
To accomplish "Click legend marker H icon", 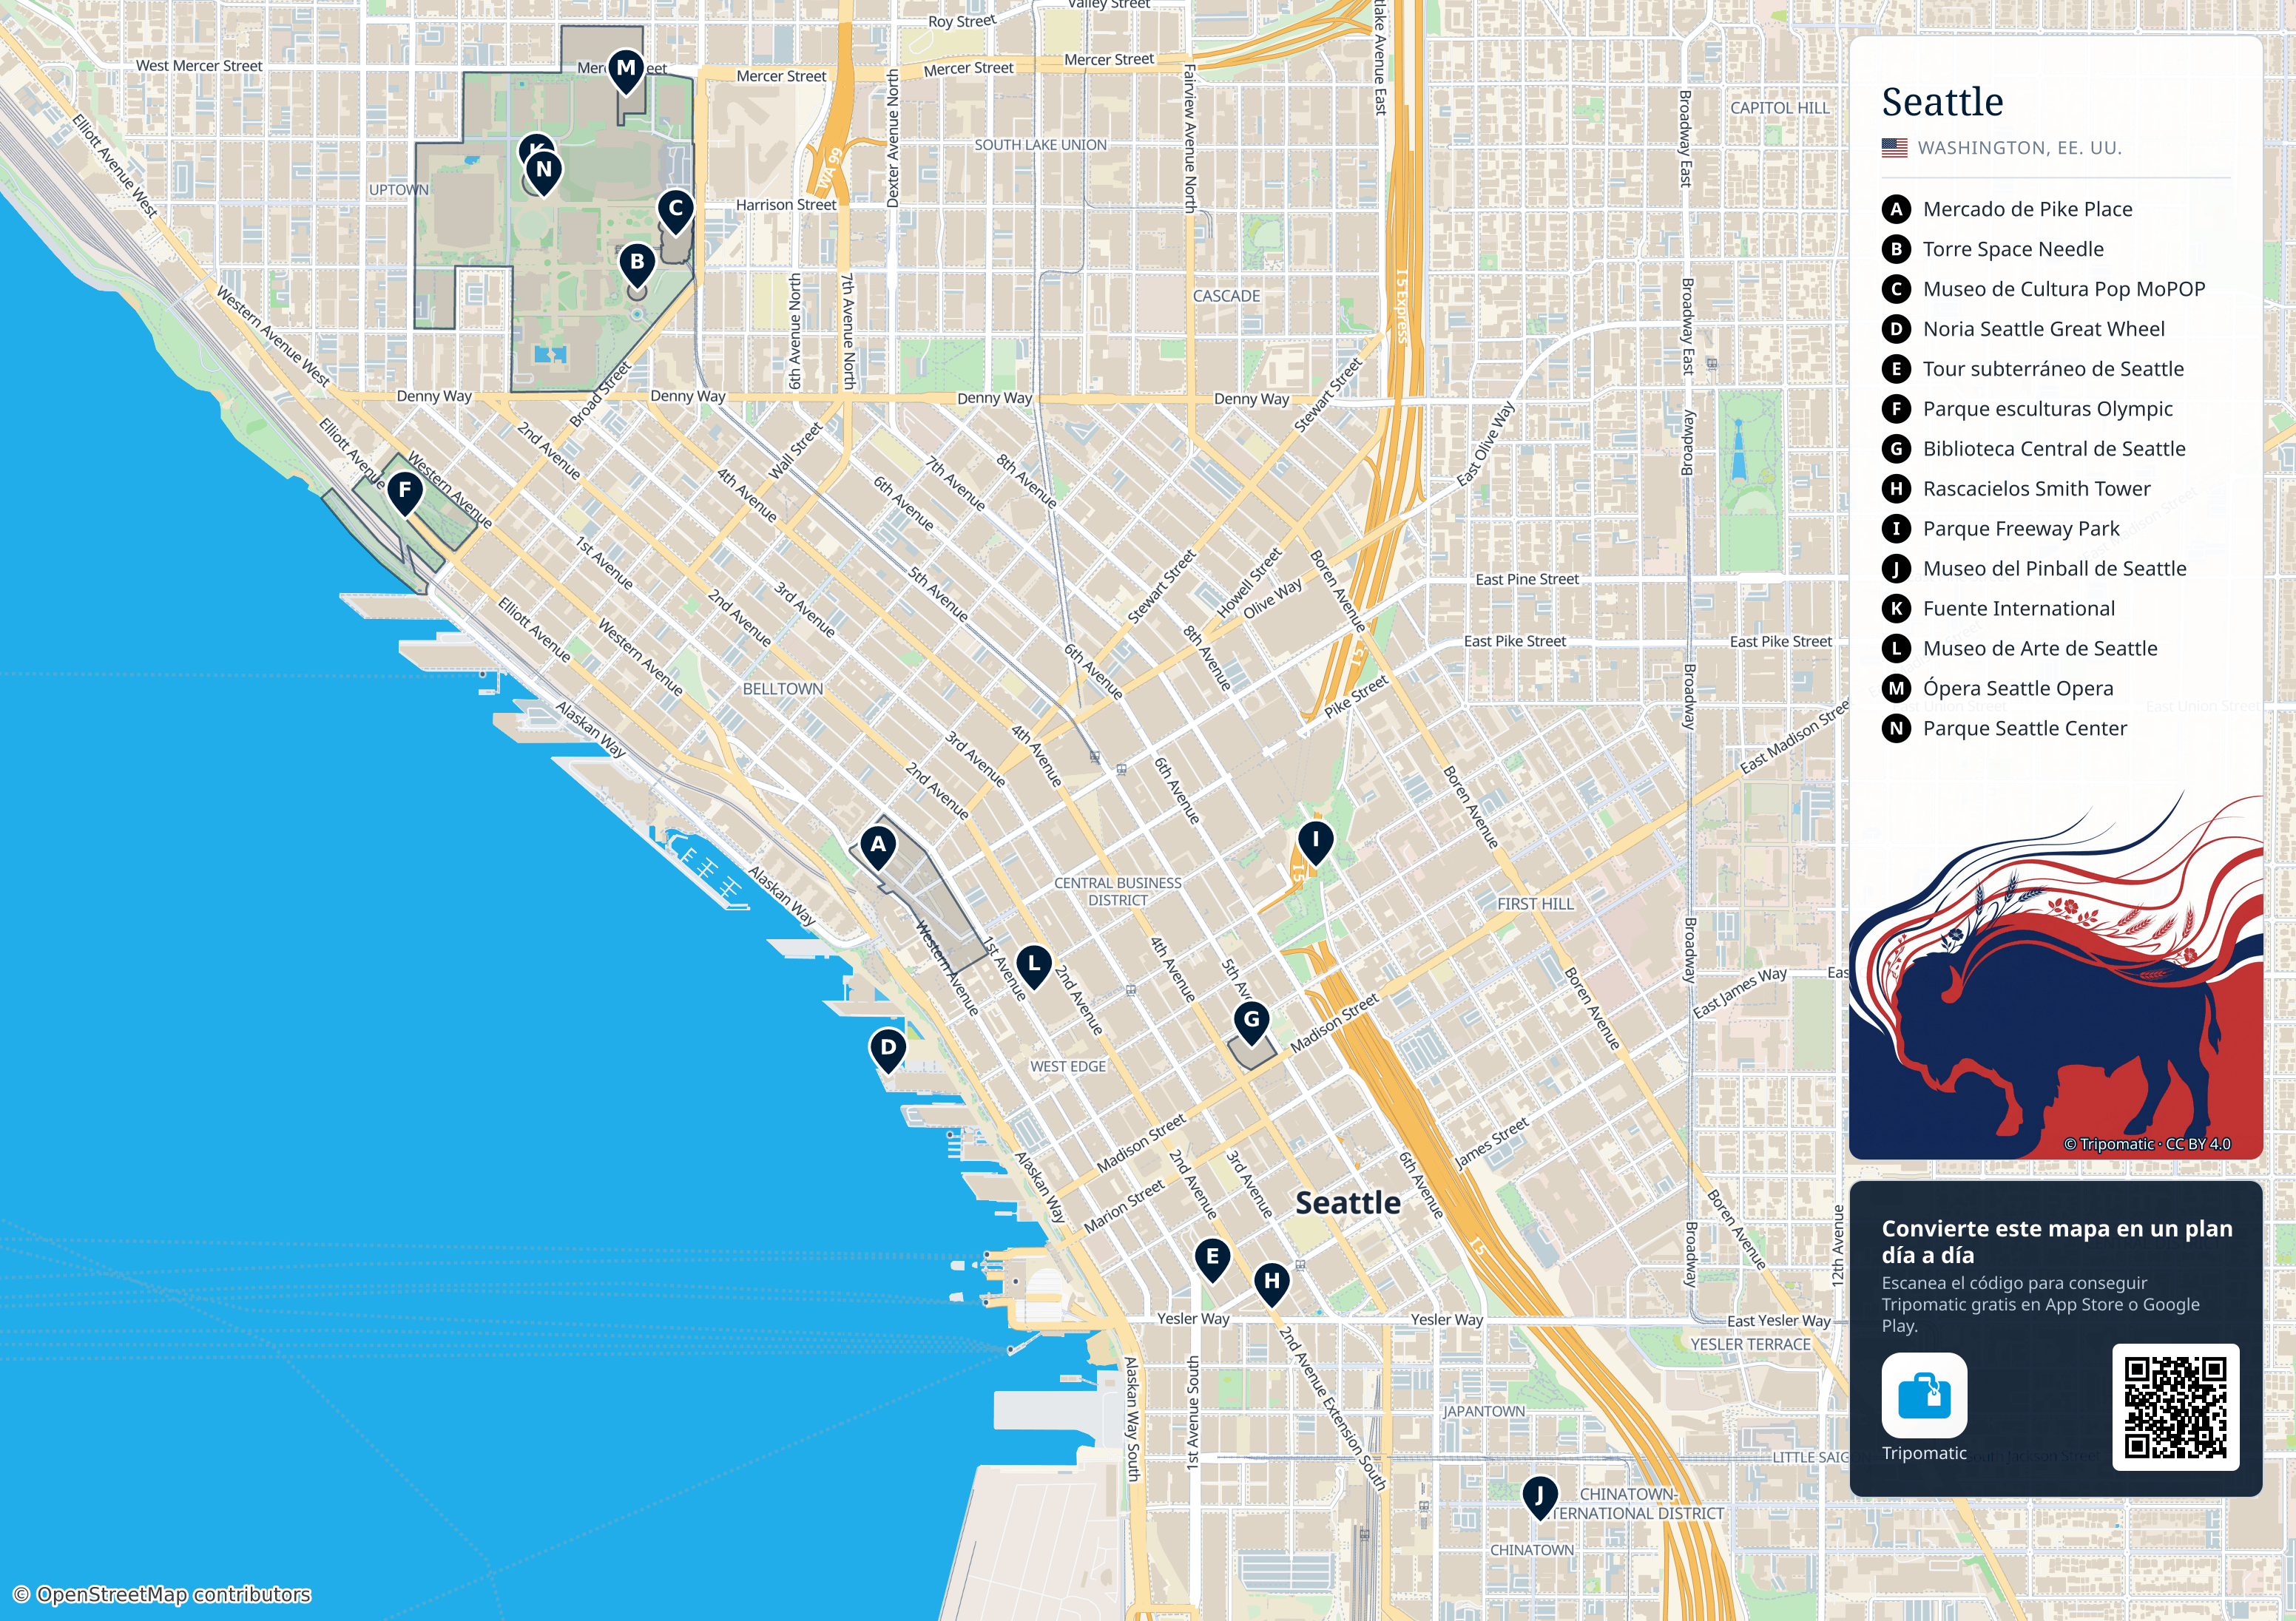I will (1896, 489).
